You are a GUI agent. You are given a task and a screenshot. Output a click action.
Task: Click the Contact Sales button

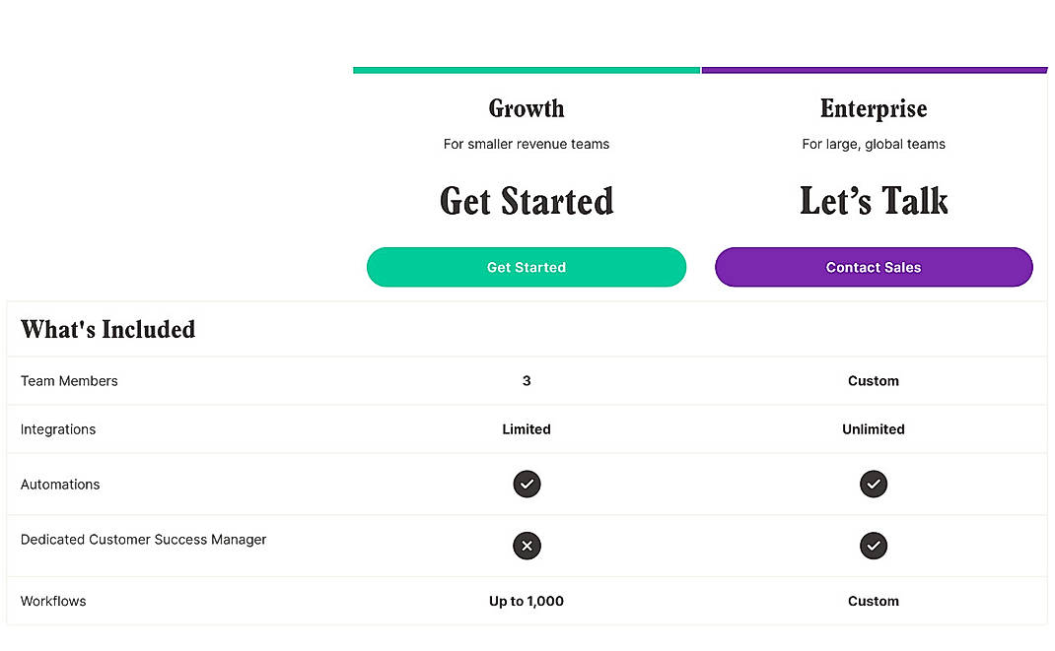(x=874, y=267)
